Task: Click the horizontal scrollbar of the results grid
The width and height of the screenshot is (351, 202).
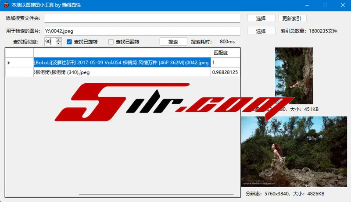Action: point(156,194)
